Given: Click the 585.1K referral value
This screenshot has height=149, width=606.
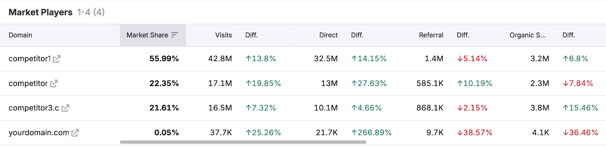Looking at the screenshot, I should [x=430, y=83].
